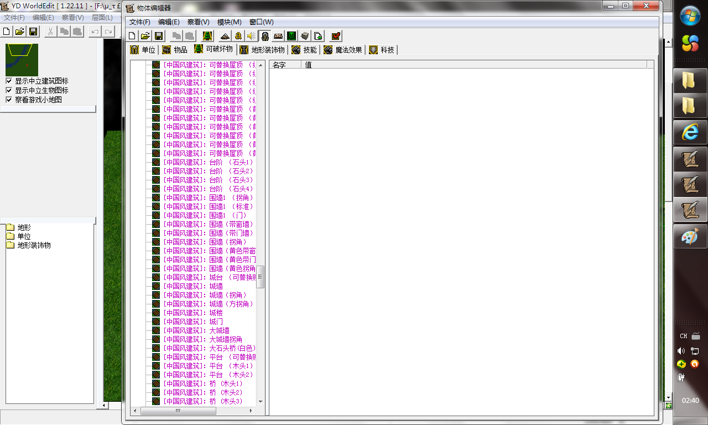Open Import manager icon with green arrow

point(318,36)
